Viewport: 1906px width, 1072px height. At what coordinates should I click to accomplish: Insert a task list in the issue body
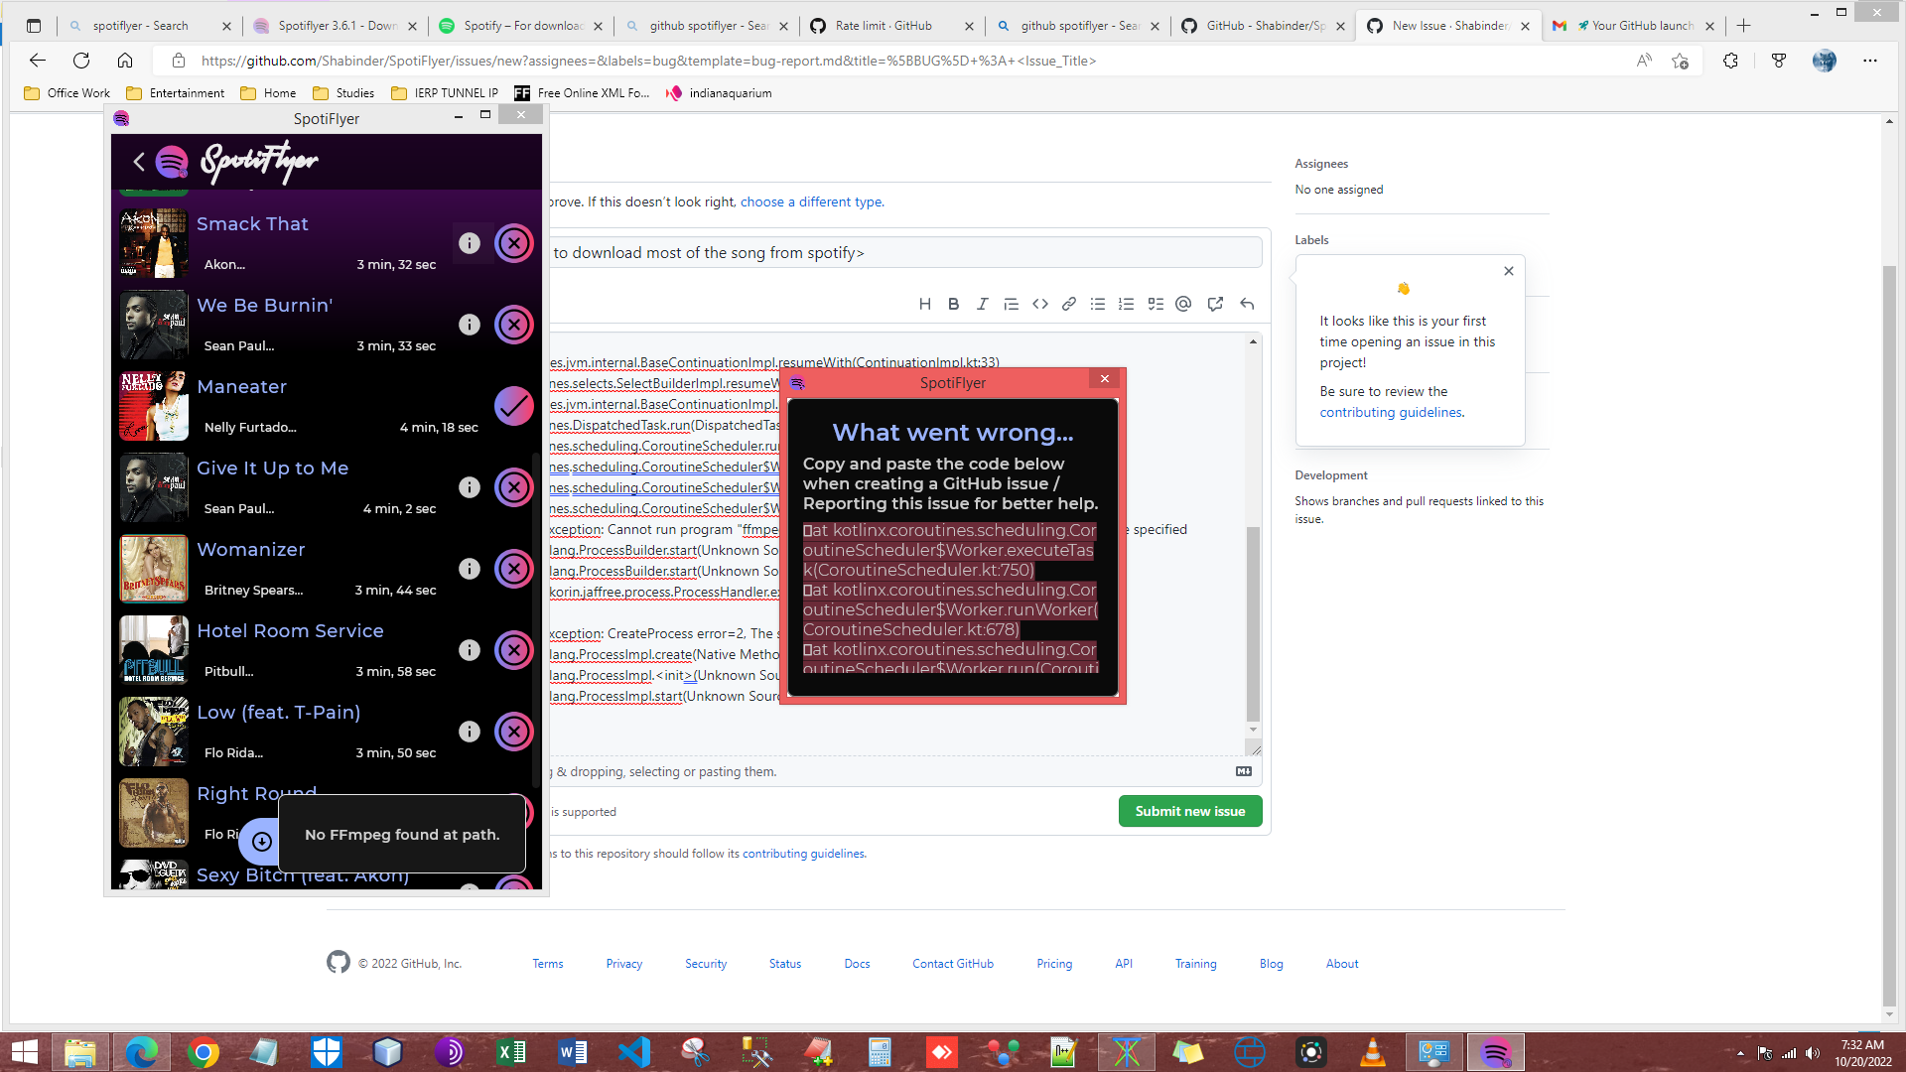pyautogui.click(x=1155, y=304)
